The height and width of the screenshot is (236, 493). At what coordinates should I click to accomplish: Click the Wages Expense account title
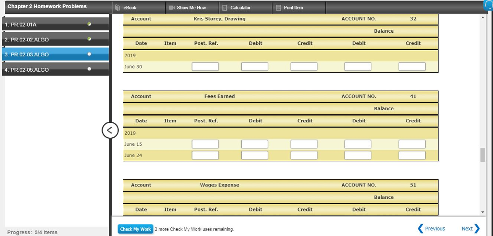pyautogui.click(x=220, y=185)
